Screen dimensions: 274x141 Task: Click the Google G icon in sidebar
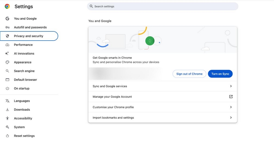pos(7,18)
